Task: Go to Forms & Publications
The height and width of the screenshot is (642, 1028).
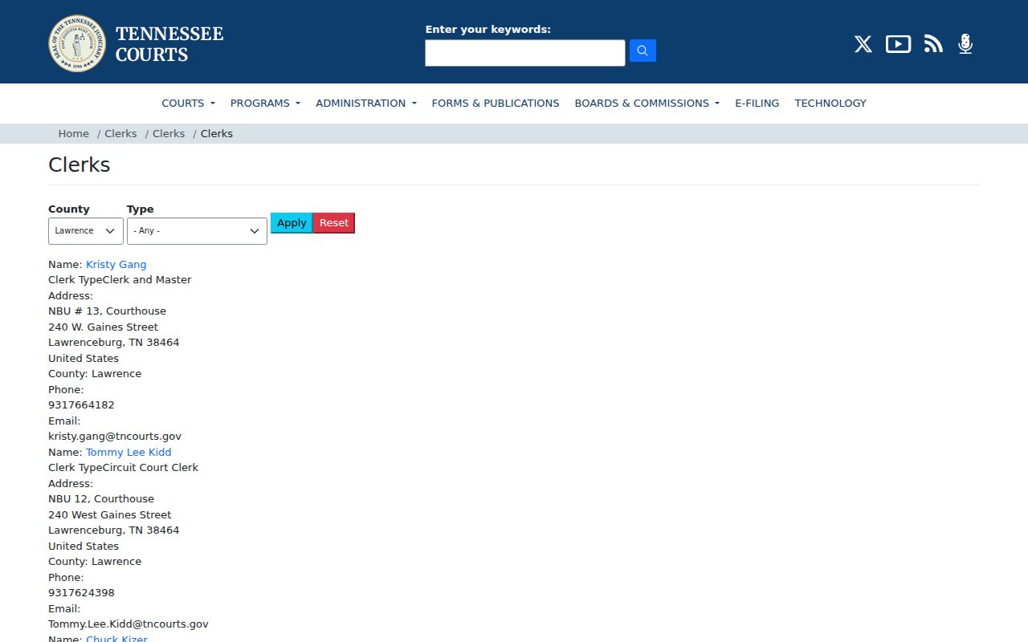Action: (x=496, y=103)
